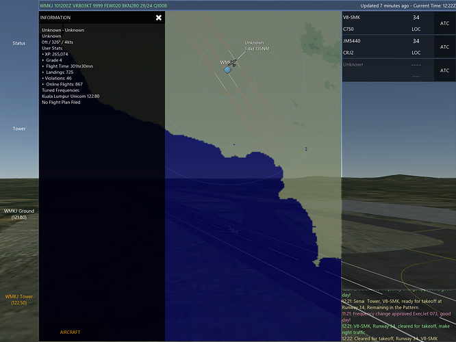Select the JM5440 callsign

click(x=352, y=41)
